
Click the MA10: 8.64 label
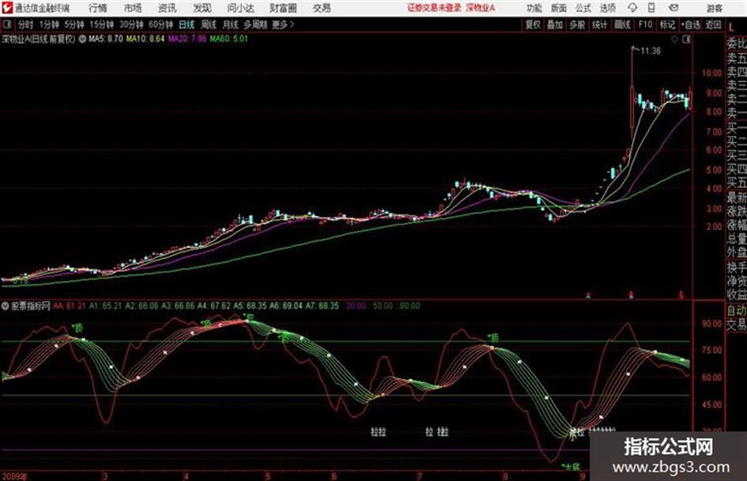tap(145, 39)
